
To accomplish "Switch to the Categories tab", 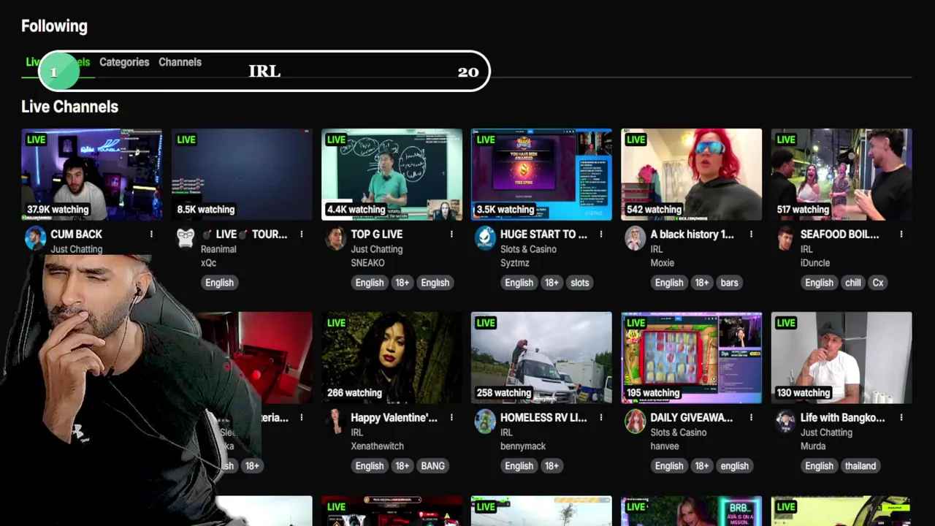I will [124, 62].
